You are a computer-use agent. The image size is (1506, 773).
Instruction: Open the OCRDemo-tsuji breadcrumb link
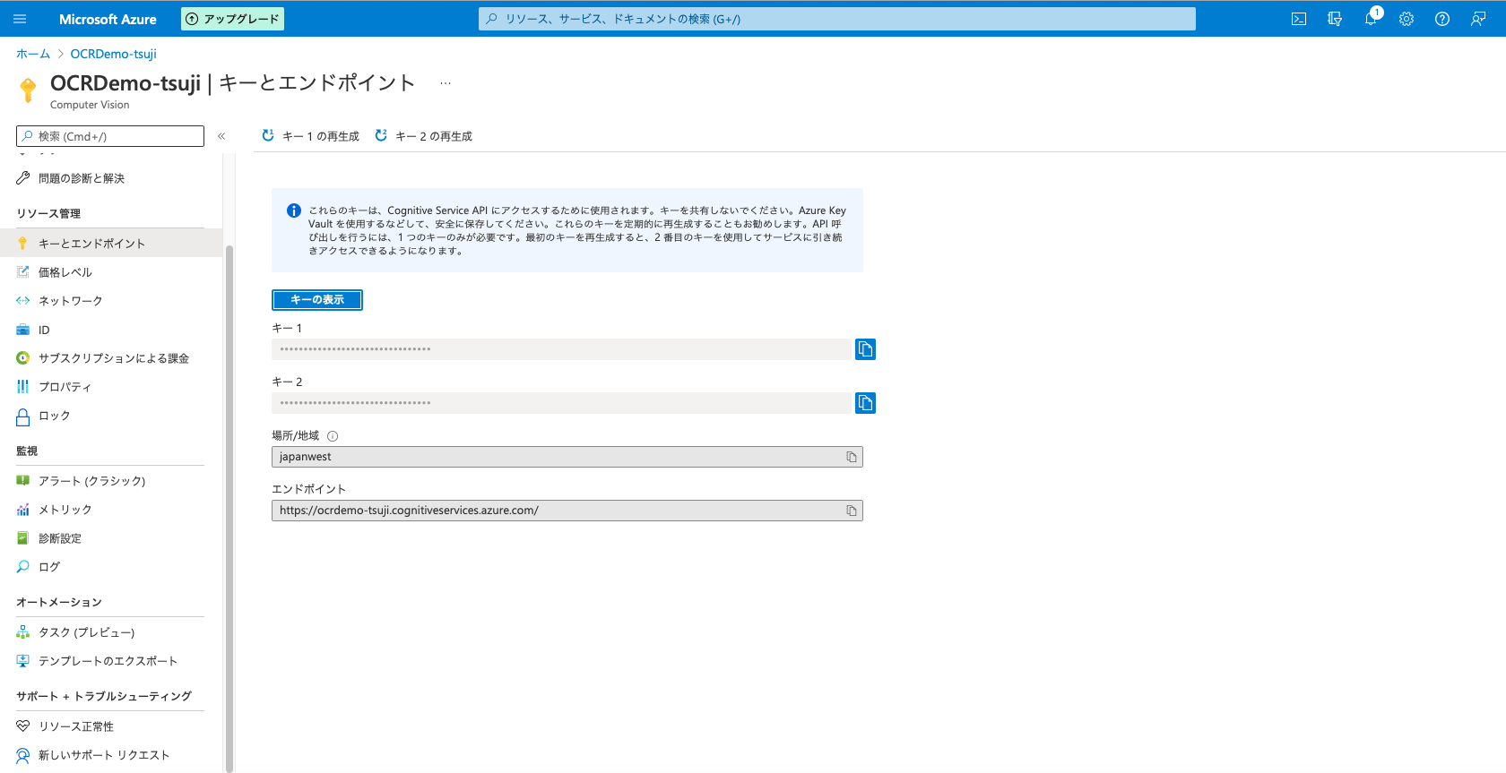113,54
